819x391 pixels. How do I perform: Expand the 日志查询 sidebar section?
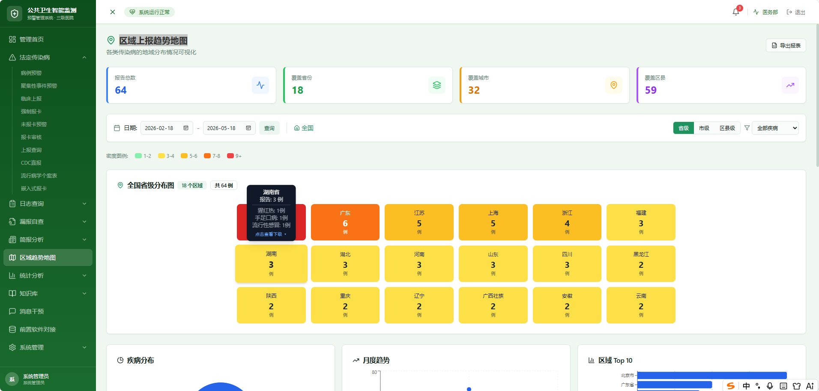(48, 204)
